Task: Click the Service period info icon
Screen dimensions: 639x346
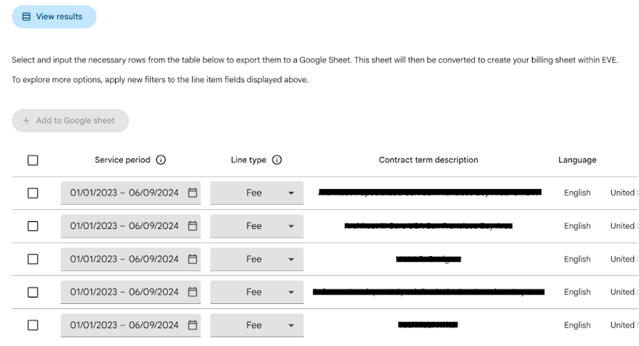Action: 161,160
